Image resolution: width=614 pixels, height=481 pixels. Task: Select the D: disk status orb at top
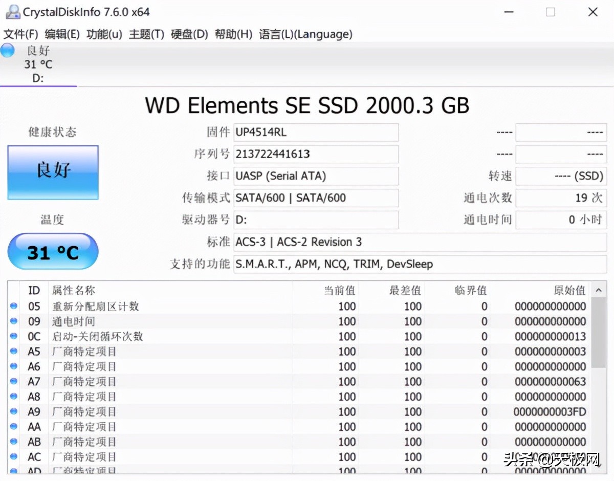(8, 50)
